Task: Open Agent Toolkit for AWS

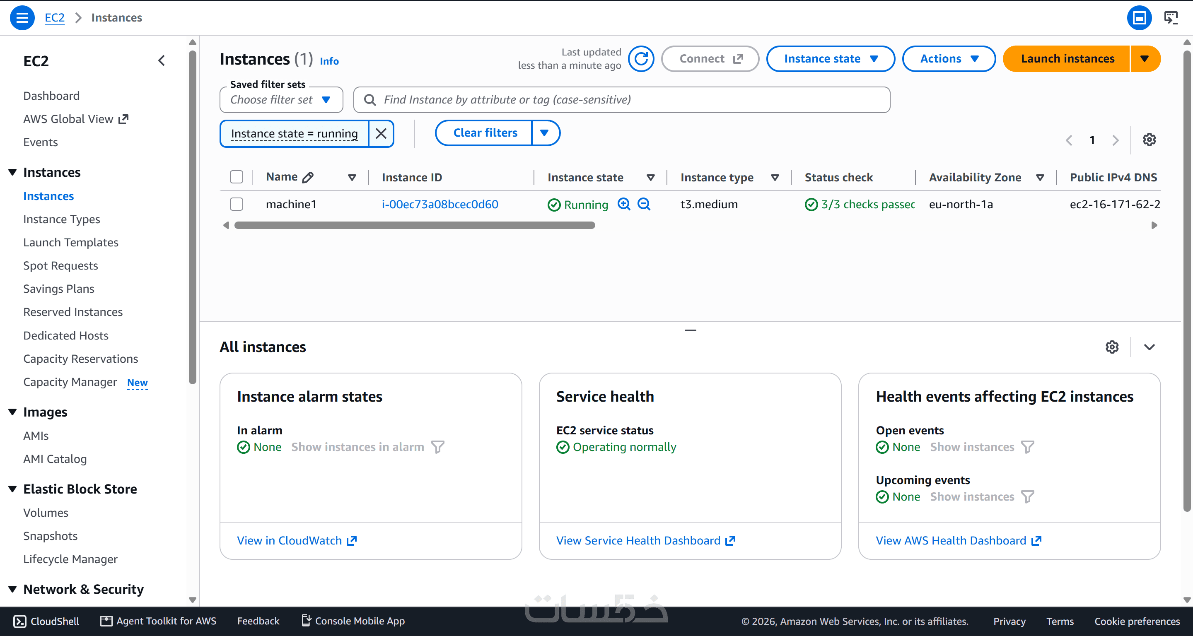Action: pyautogui.click(x=158, y=621)
